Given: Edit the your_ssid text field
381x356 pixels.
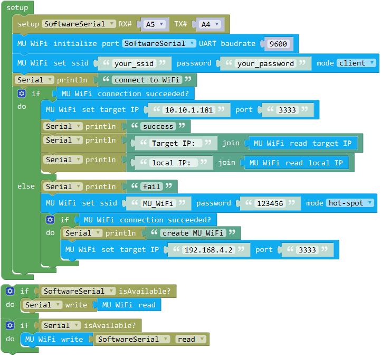Looking at the screenshot, I should tap(134, 63).
